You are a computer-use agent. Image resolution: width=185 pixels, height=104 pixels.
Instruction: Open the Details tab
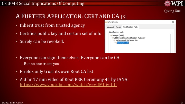(x=118, y=27)
